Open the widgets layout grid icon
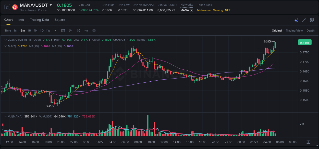319x149 pixels. click(x=312, y=20)
